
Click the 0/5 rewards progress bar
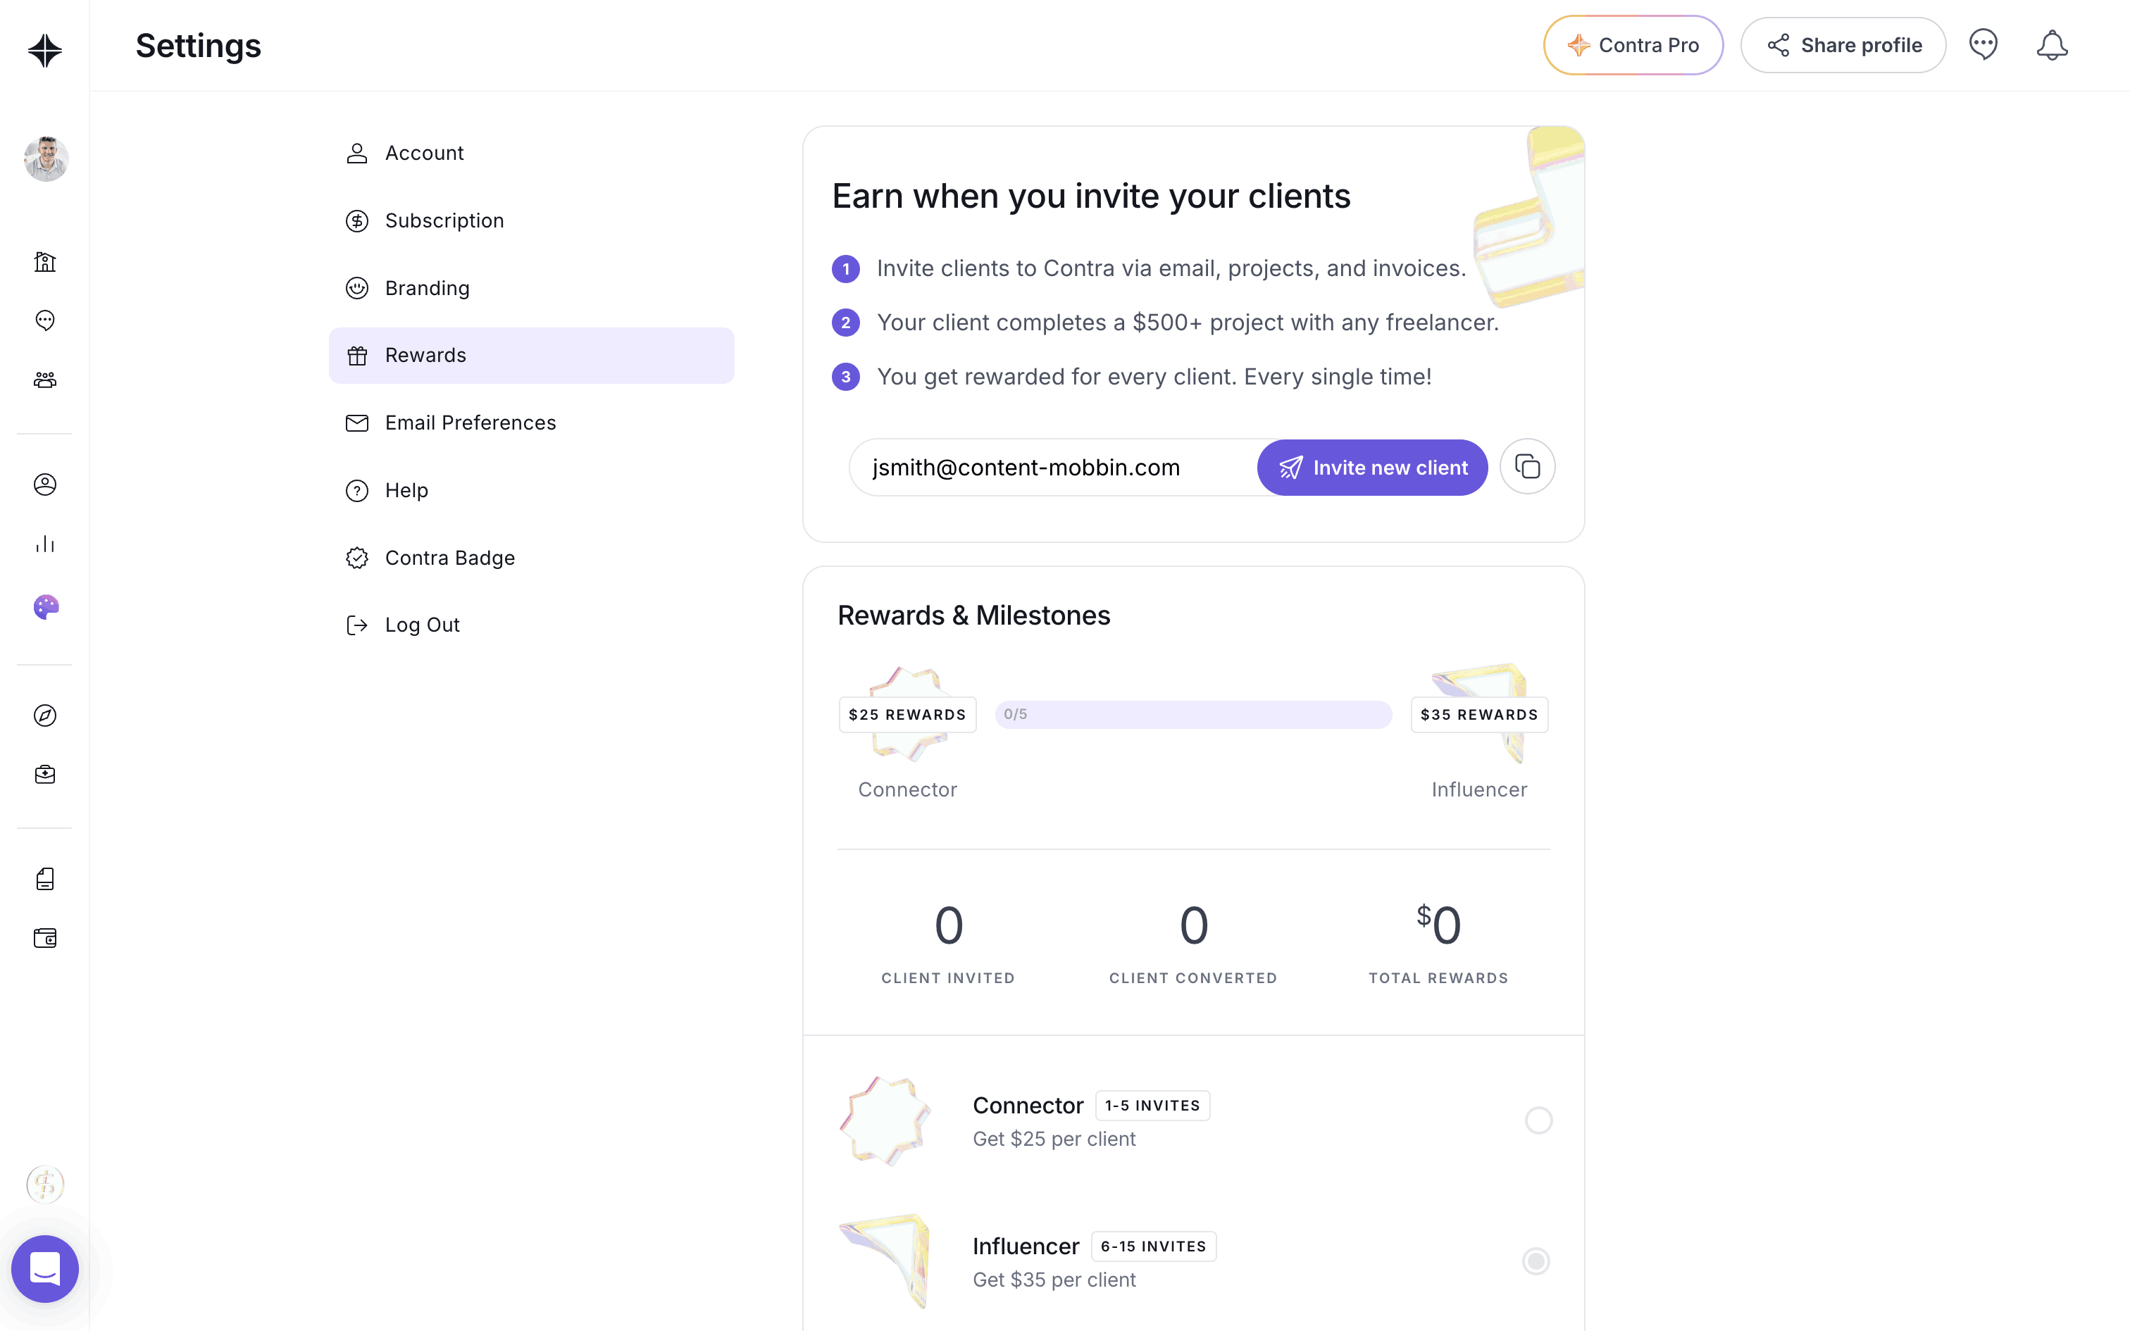pyautogui.click(x=1193, y=715)
